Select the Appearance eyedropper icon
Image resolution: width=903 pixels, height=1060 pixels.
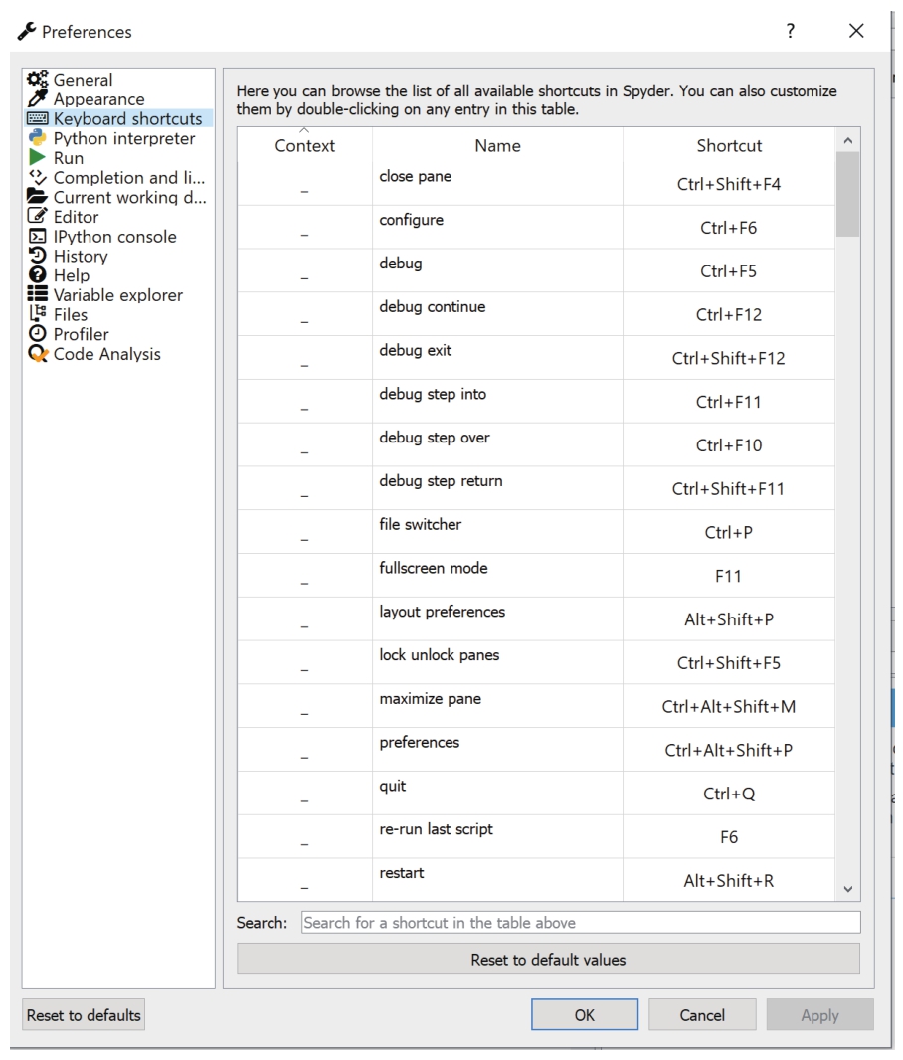(37, 99)
